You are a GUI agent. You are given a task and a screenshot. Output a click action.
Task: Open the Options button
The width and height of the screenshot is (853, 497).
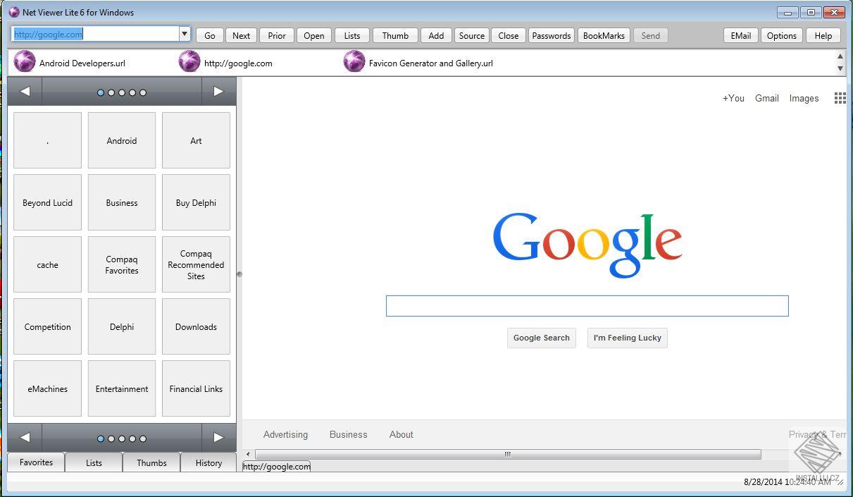[782, 35]
